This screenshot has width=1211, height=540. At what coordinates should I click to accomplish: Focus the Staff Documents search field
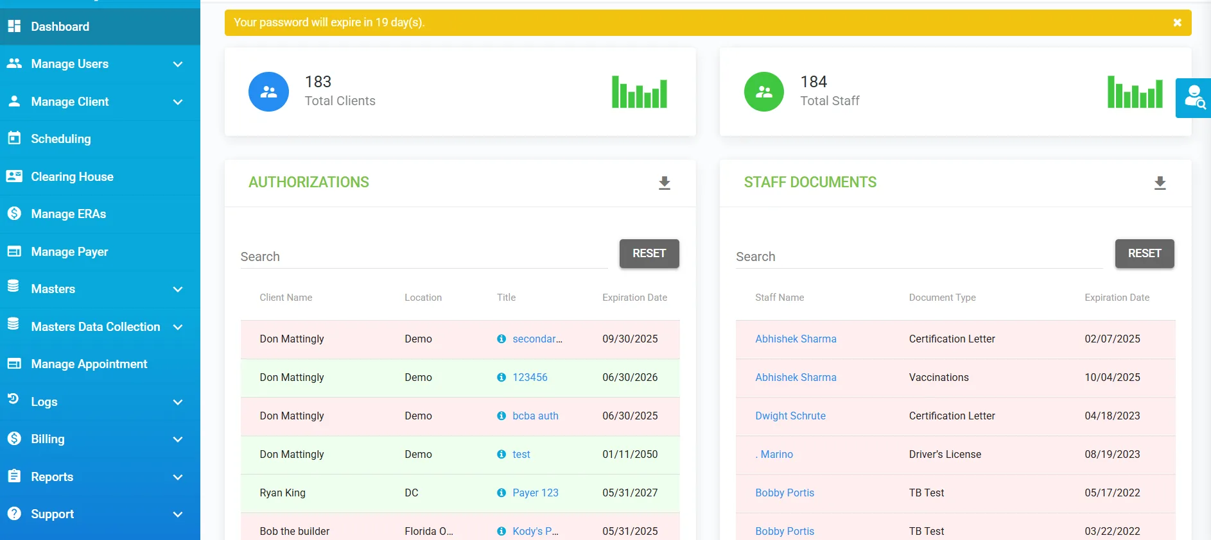point(919,257)
